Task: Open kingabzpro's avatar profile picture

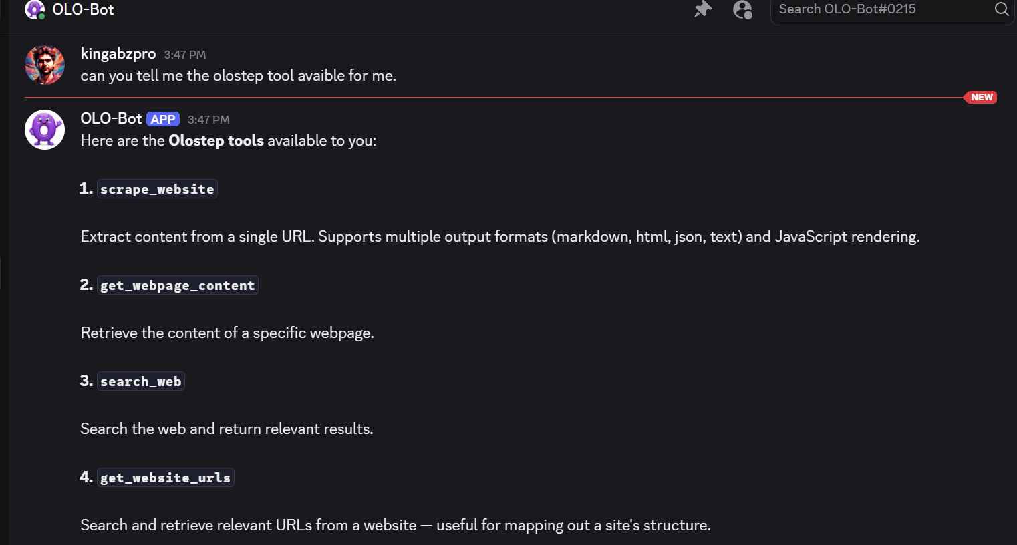Action: (x=45, y=65)
